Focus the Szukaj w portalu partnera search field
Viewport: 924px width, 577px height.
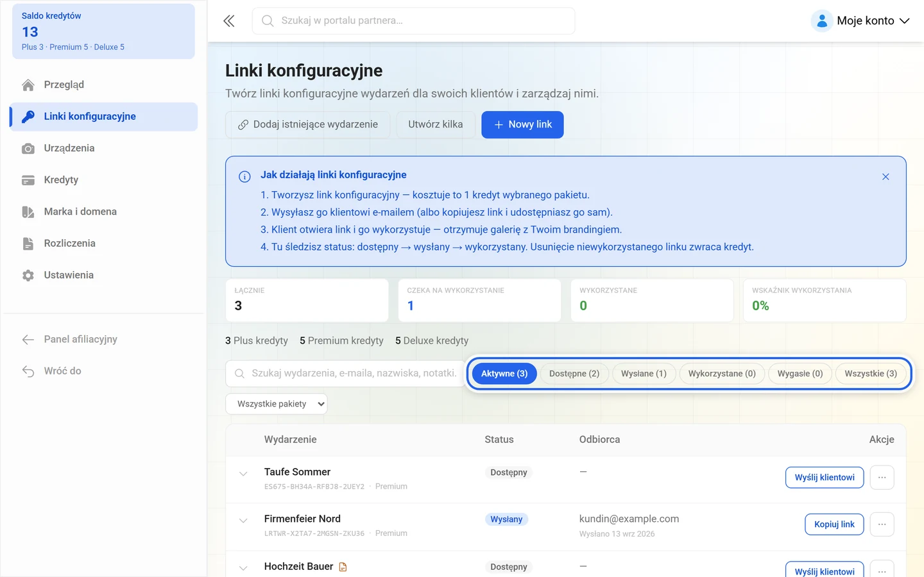(x=413, y=21)
